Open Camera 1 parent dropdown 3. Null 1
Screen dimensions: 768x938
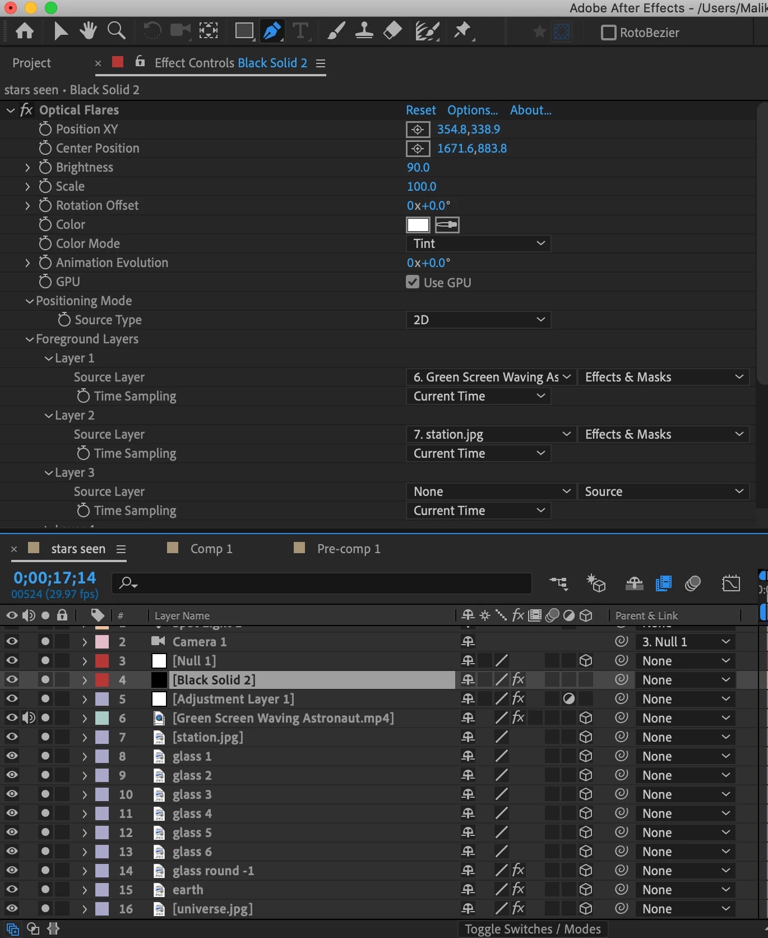pyautogui.click(x=685, y=641)
